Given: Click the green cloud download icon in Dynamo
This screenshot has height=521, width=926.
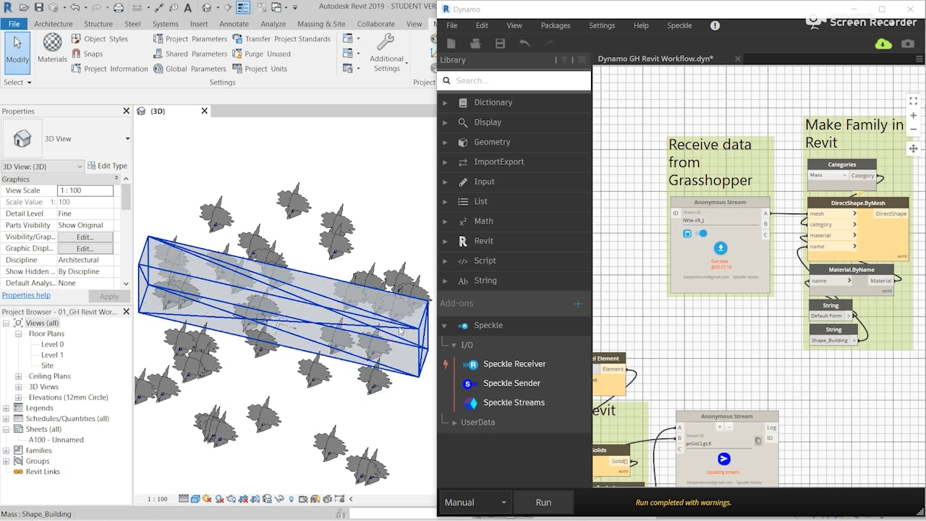Looking at the screenshot, I should 883,44.
